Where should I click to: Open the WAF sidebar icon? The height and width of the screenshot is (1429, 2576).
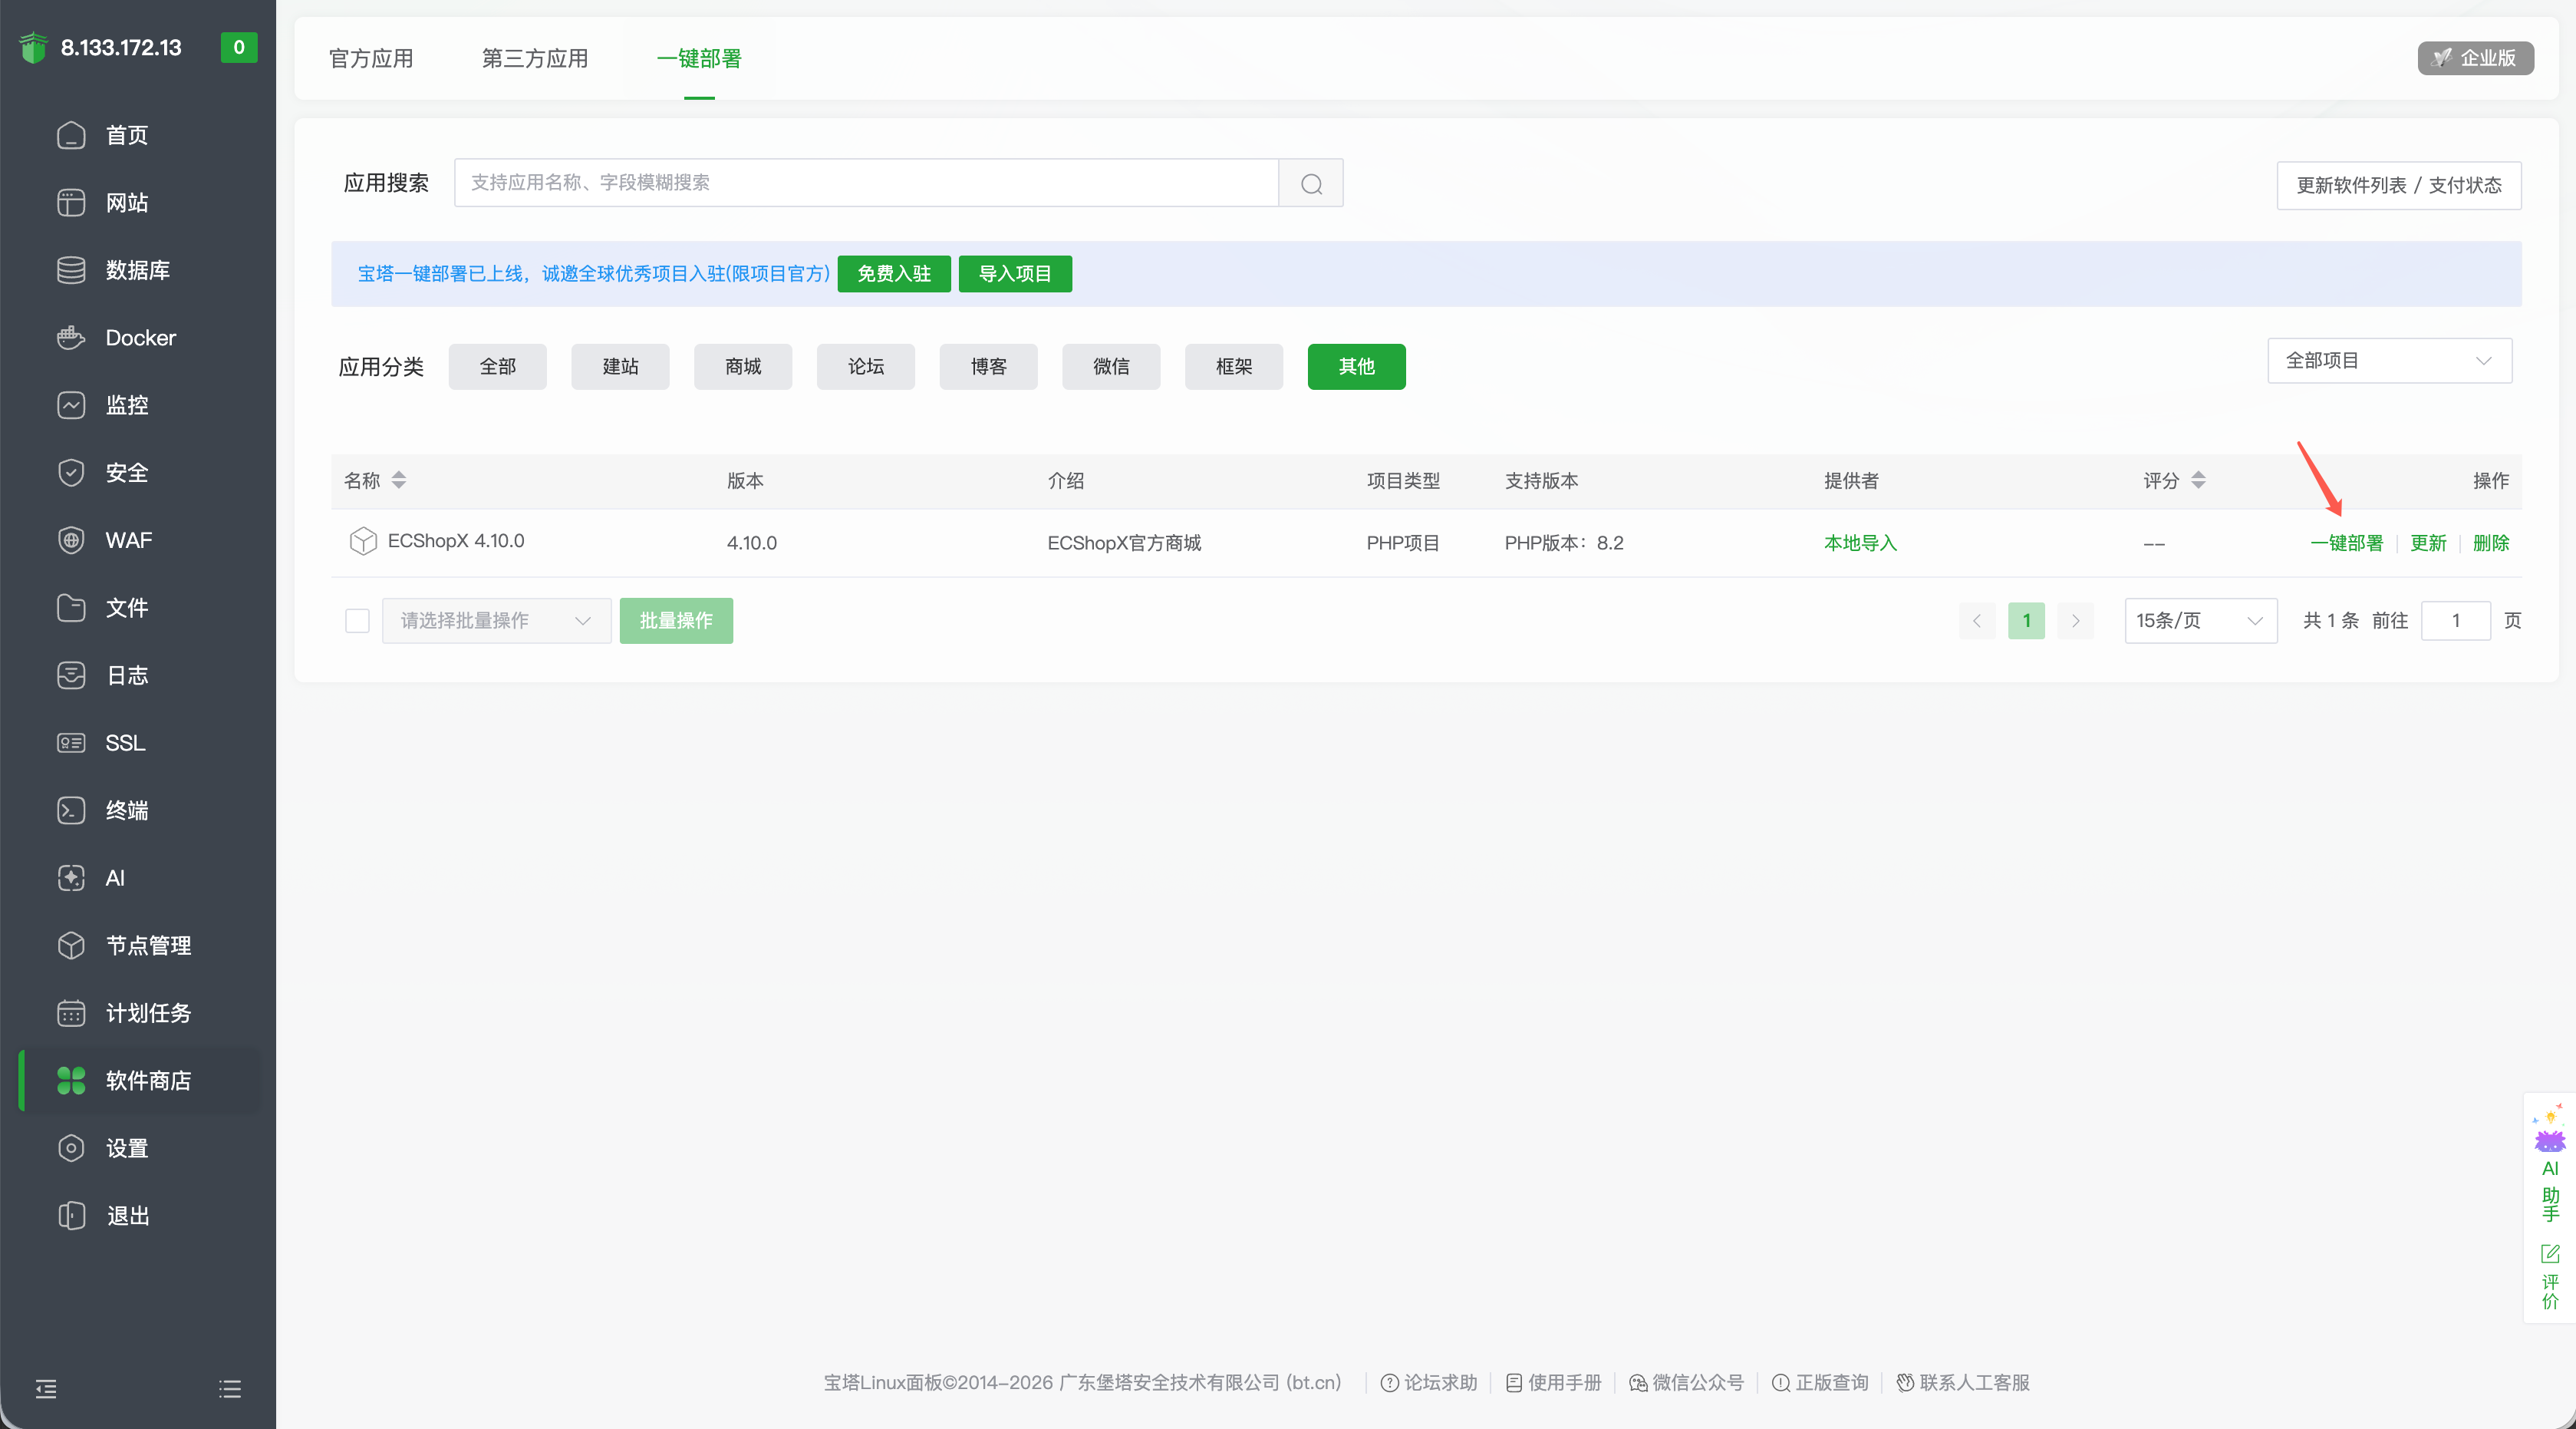pyautogui.click(x=71, y=540)
